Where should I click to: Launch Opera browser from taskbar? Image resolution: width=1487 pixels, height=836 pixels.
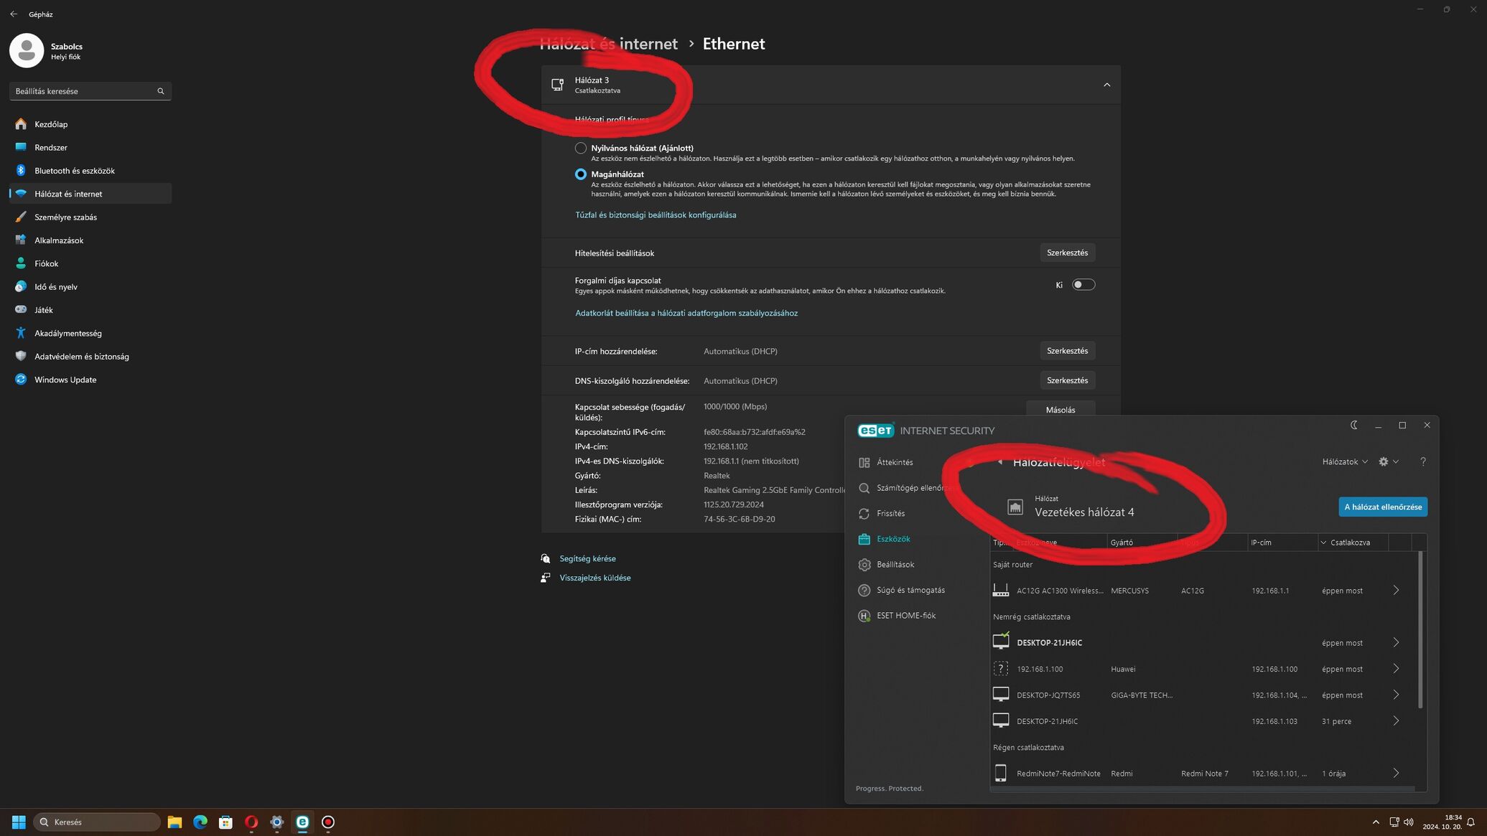point(251,822)
